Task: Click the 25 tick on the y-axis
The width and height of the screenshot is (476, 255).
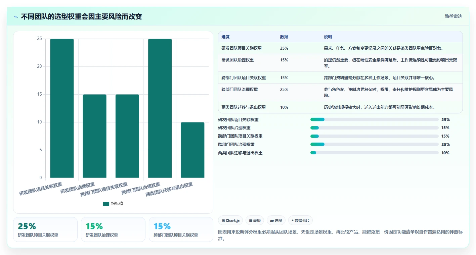Action: (x=39, y=39)
